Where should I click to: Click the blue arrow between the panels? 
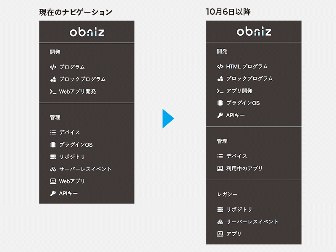168,119
